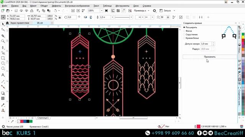Expand the Запуск dropdown
The image size is (245, 137).
tap(175, 11)
